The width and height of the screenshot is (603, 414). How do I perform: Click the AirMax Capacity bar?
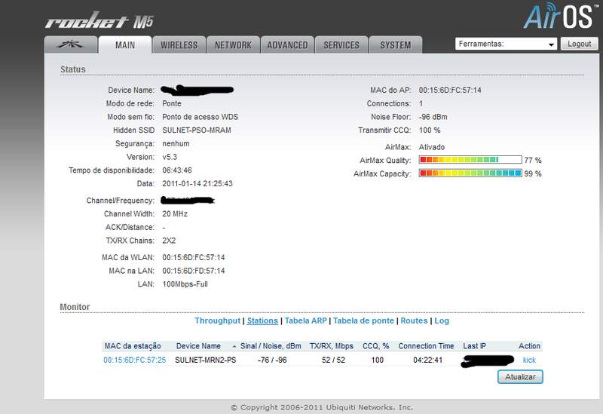[x=470, y=173]
